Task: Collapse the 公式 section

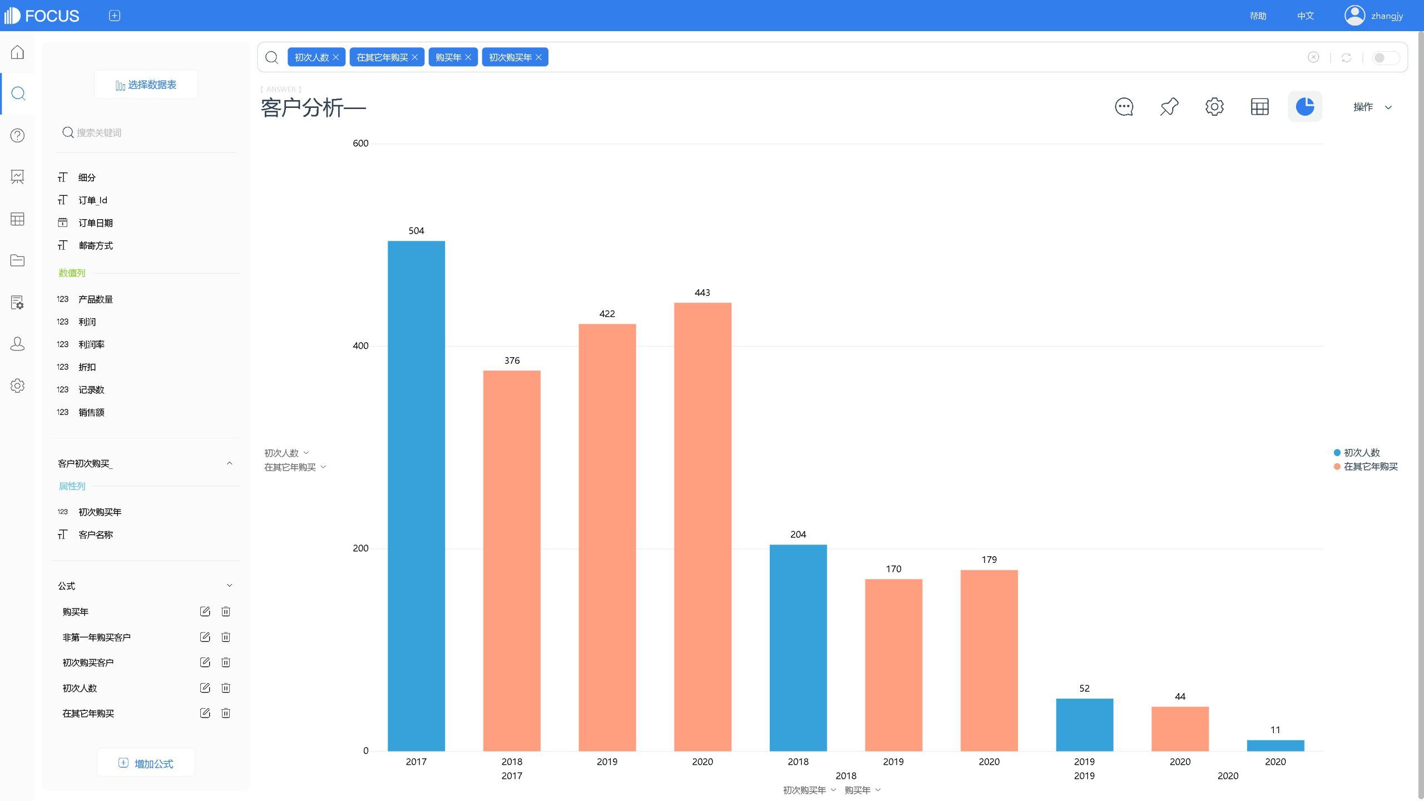Action: point(229,586)
